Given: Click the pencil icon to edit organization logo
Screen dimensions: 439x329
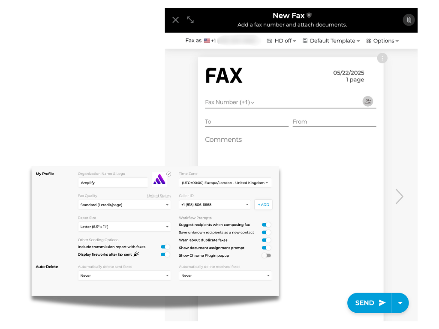Looking at the screenshot, I should click(169, 173).
